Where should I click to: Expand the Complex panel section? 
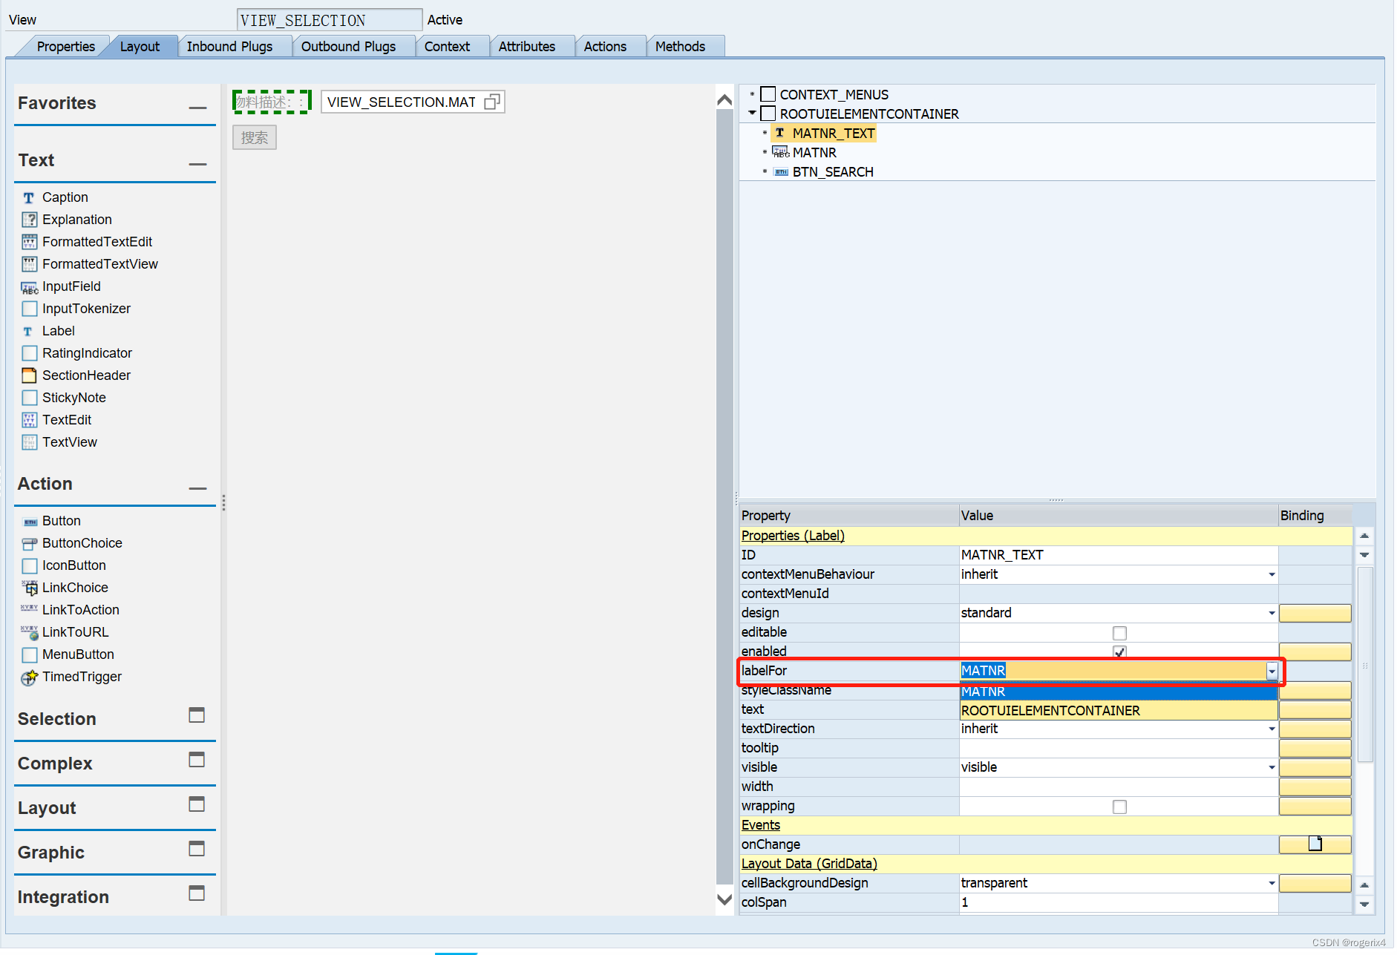click(x=197, y=760)
